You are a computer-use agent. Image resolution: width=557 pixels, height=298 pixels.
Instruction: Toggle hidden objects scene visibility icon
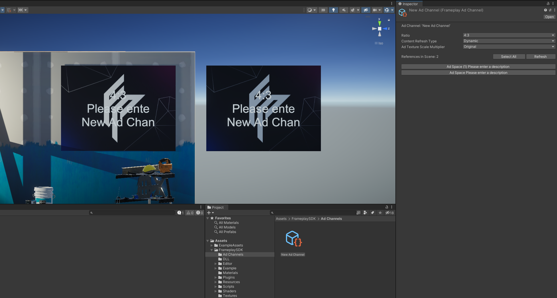[x=366, y=10]
